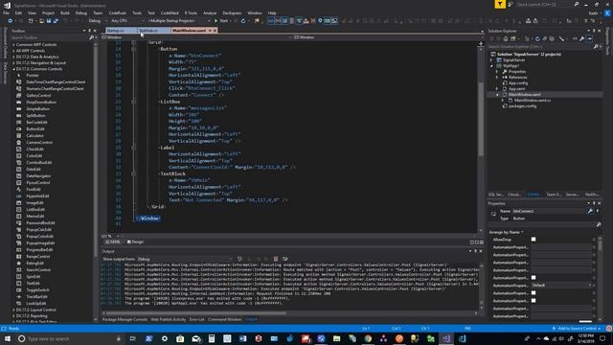This screenshot has width=613, height=345.
Task: Toggle word wrap icon in the Output window toolbar
Action: pos(285,259)
